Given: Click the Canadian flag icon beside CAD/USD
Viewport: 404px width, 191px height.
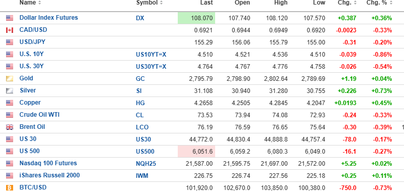Looking at the screenshot, I should point(10,30).
